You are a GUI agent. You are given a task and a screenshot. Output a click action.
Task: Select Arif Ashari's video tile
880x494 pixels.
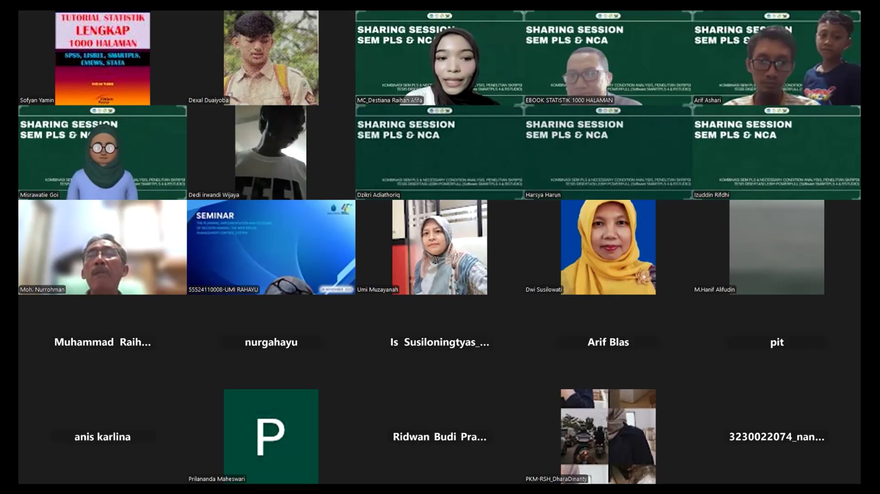pyautogui.click(x=776, y=58)
